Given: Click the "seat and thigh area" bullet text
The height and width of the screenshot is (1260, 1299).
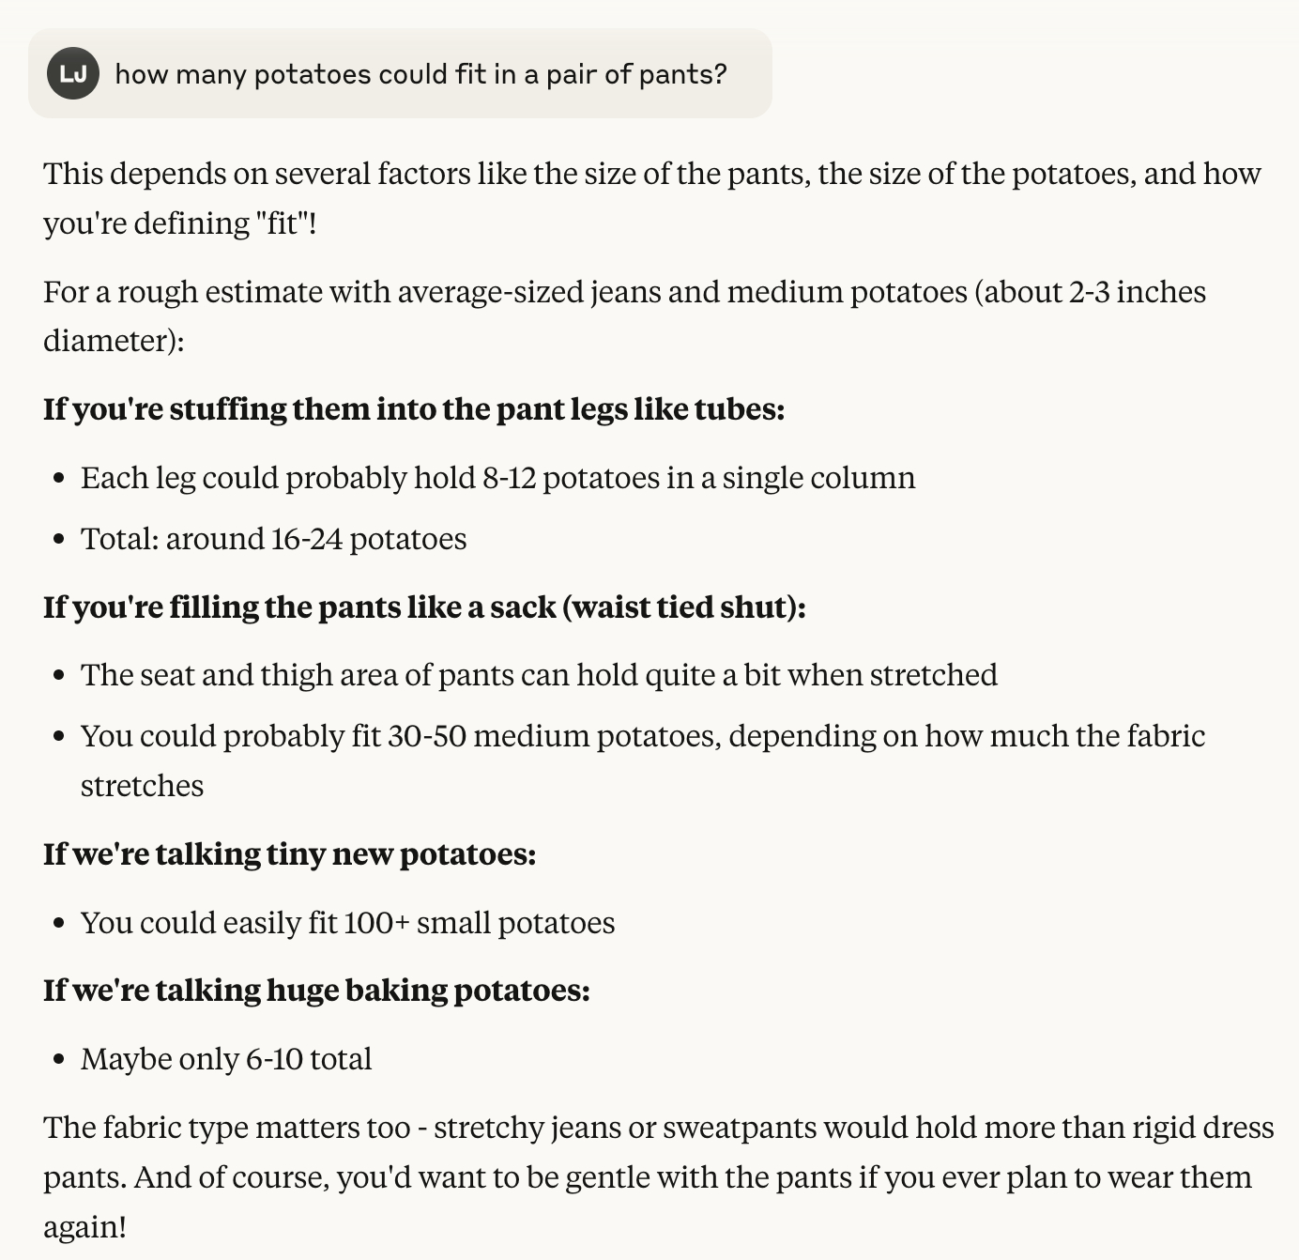Looking at the screenshot, I should [539, 675].
